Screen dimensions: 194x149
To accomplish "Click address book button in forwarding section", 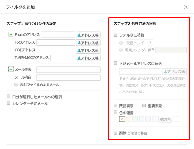I will click(174, 71).
